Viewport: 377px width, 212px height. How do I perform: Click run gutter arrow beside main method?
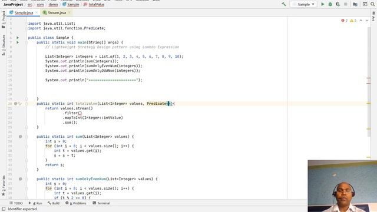18,42
